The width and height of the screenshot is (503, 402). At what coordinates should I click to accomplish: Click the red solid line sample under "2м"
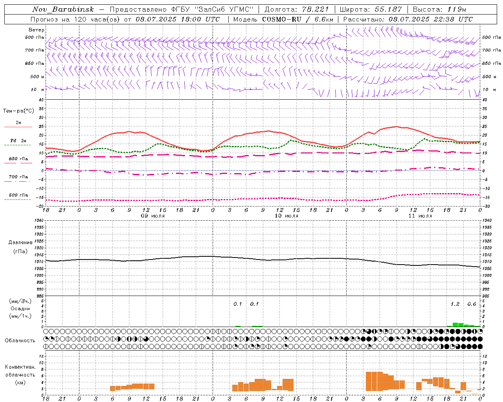pyautogui.click(x=18, y=127)
